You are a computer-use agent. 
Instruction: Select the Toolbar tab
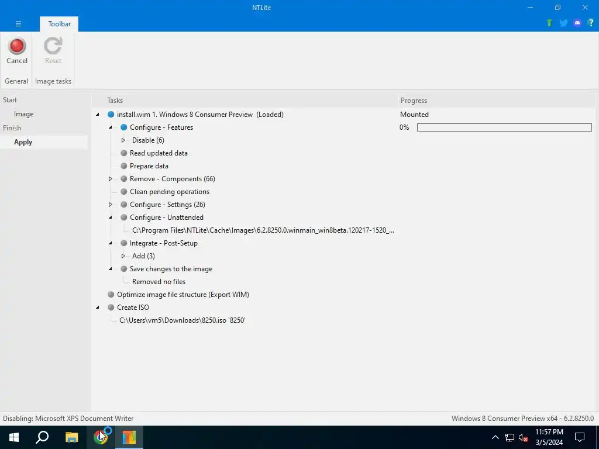click(x=59, y=23)
